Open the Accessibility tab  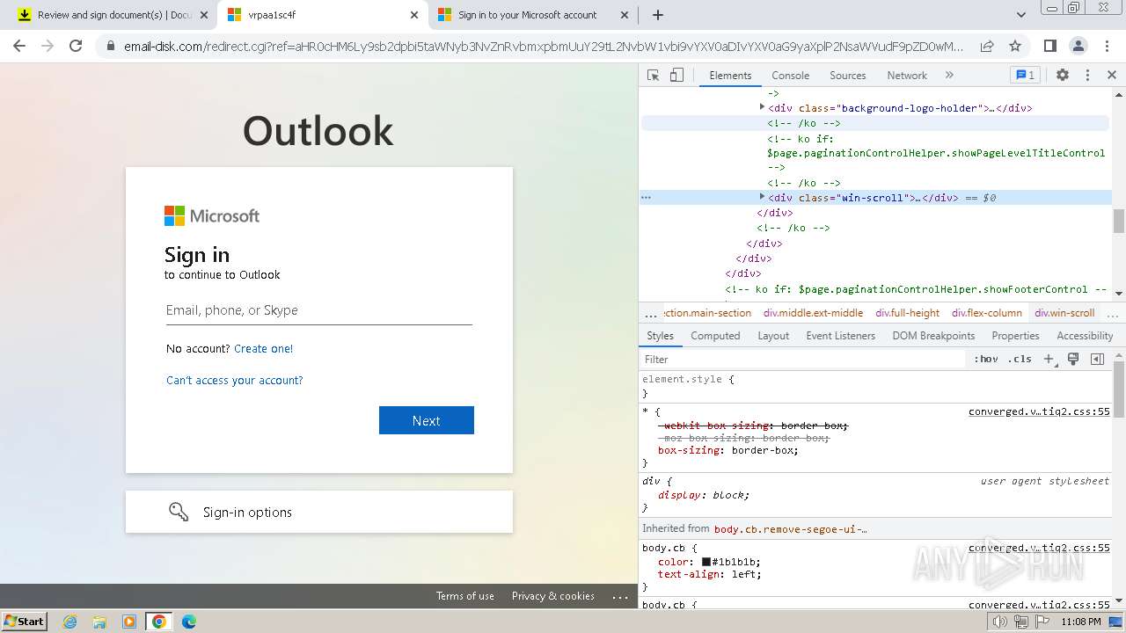[x=1085, y=336]
